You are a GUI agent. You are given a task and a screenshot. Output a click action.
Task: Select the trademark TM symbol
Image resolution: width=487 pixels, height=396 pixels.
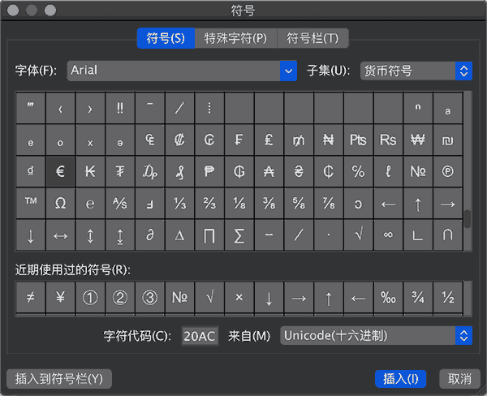(31, 204)
